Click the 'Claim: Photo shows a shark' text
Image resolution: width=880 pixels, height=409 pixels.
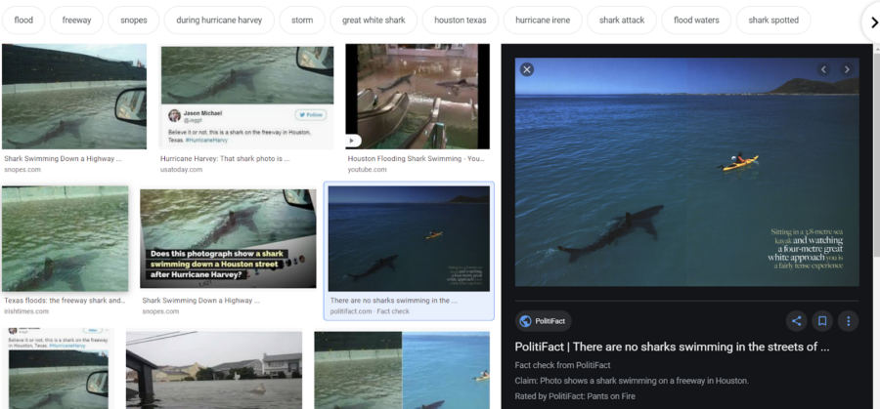click(632, 381)
